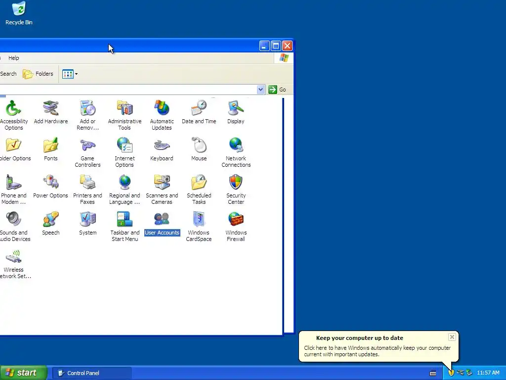This screenshot has height=380, width=506.
Task: Toggle the Folders pane button
Action: (x=38, y=74)
